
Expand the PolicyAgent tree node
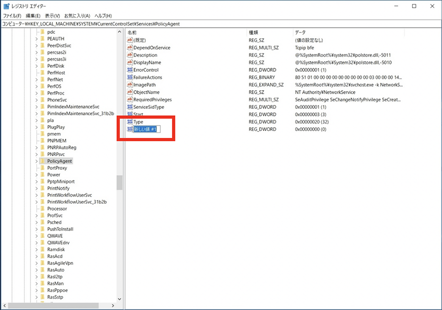36,161
